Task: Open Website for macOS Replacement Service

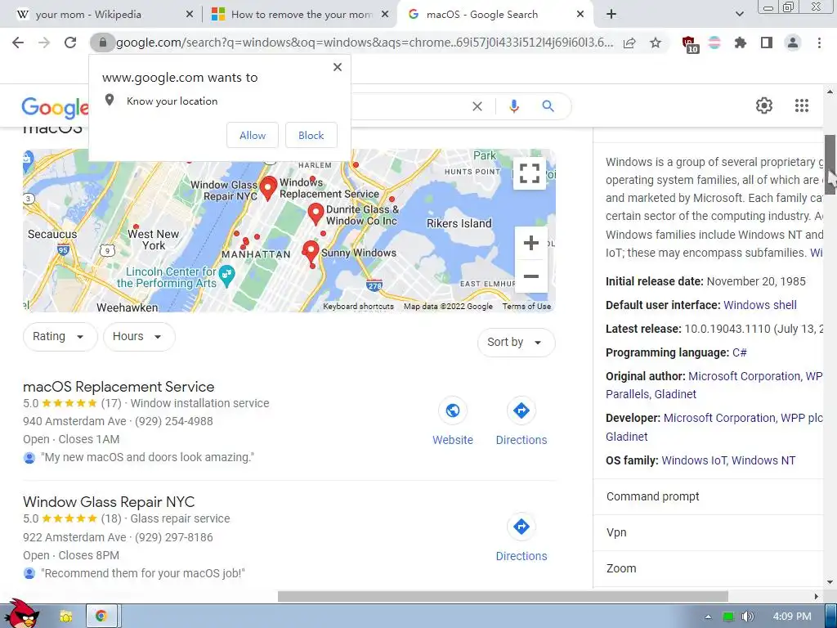Action: point(453,423)
